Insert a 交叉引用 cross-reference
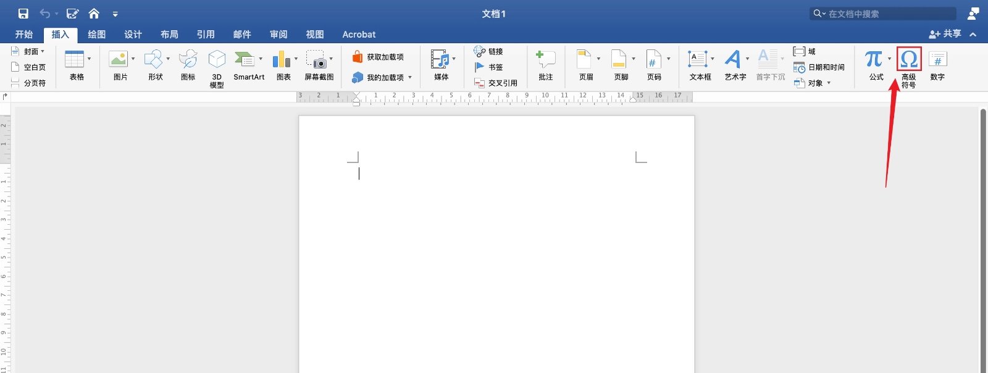Viewport: 988px width, 373px height. 496,83
